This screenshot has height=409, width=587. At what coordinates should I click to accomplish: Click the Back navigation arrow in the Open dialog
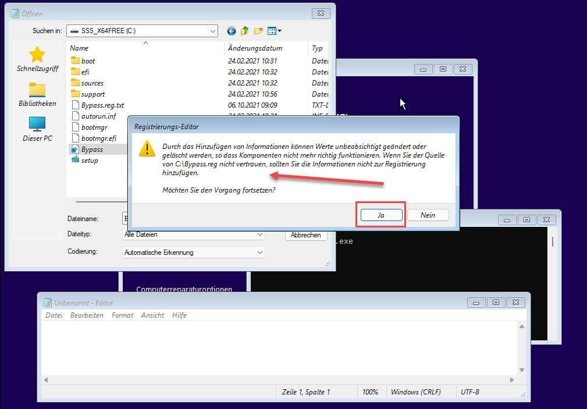click(231, 30)
